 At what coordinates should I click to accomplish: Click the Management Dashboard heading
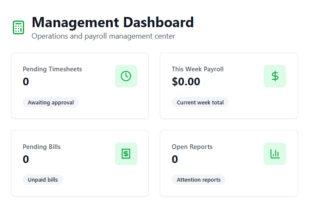pyautogui.click(x=112, y=22)
